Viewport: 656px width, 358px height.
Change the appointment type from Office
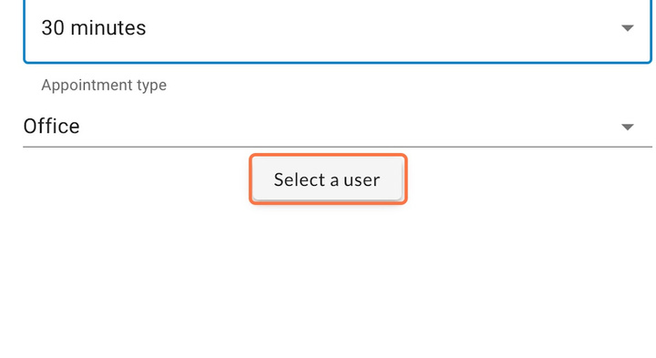point(337,127)
